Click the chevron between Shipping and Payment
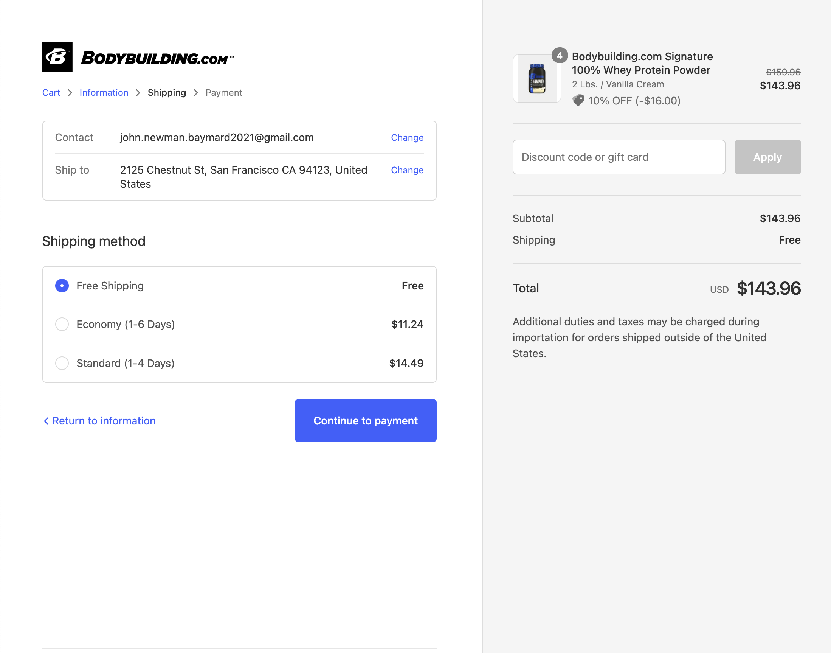831x653 pixels. (x=195, y=93)
